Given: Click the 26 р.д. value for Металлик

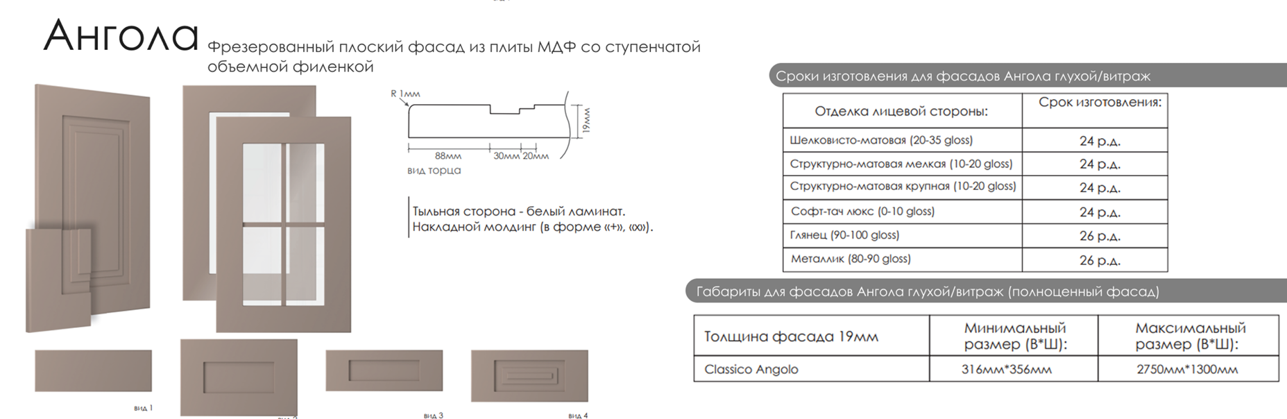Looking at the screenshot, I should [x=1100, y=260].
